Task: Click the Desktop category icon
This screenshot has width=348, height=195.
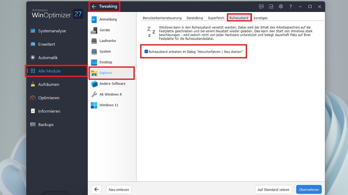Action: coord(94,62)
